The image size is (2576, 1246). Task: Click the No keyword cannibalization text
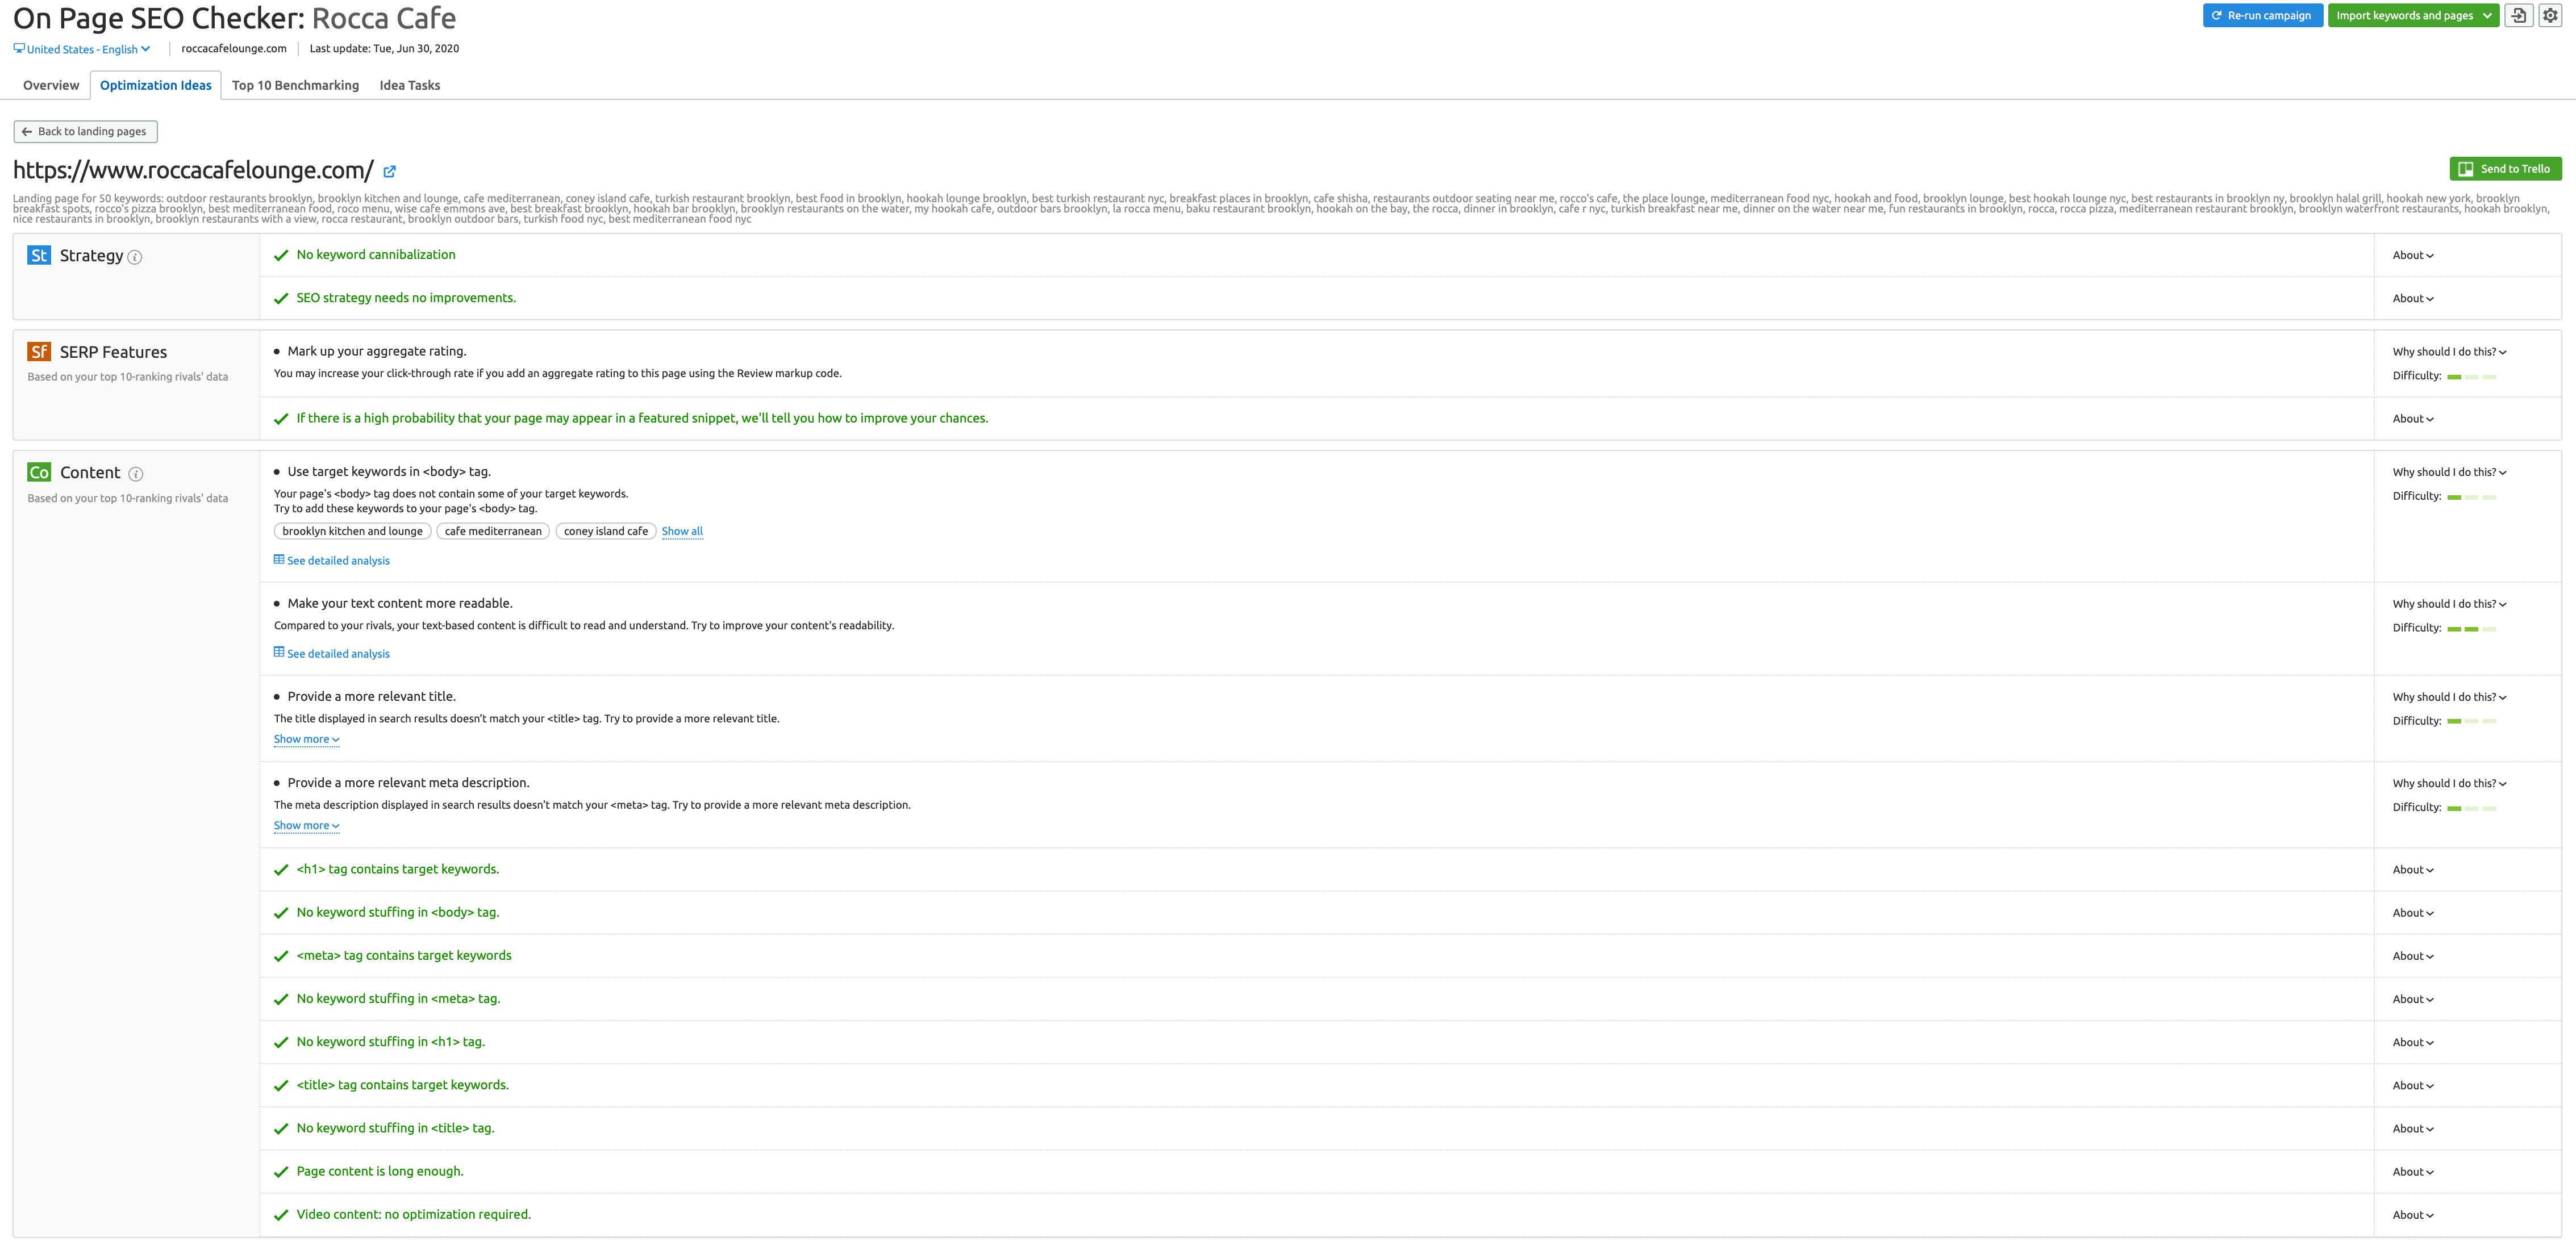pos(376,255)
